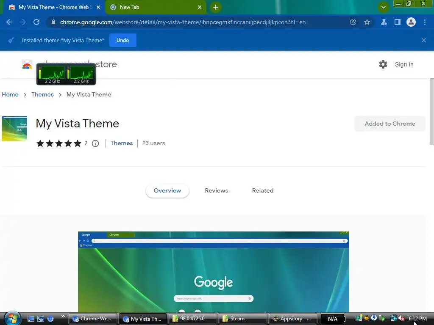This screenshot has height=325, width=434.
Task: Click the volume muted tray icon
Action: point(402,319)
